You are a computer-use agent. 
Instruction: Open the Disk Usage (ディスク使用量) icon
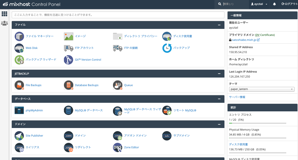[x=167, y=36]
